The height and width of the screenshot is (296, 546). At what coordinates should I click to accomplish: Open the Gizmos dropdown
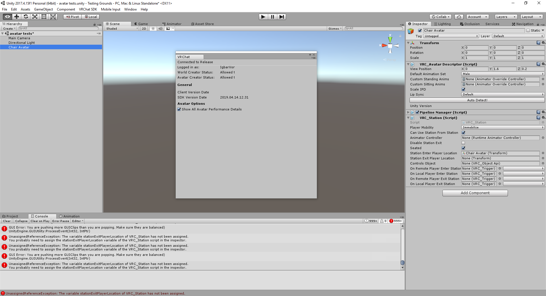point(335,28)
